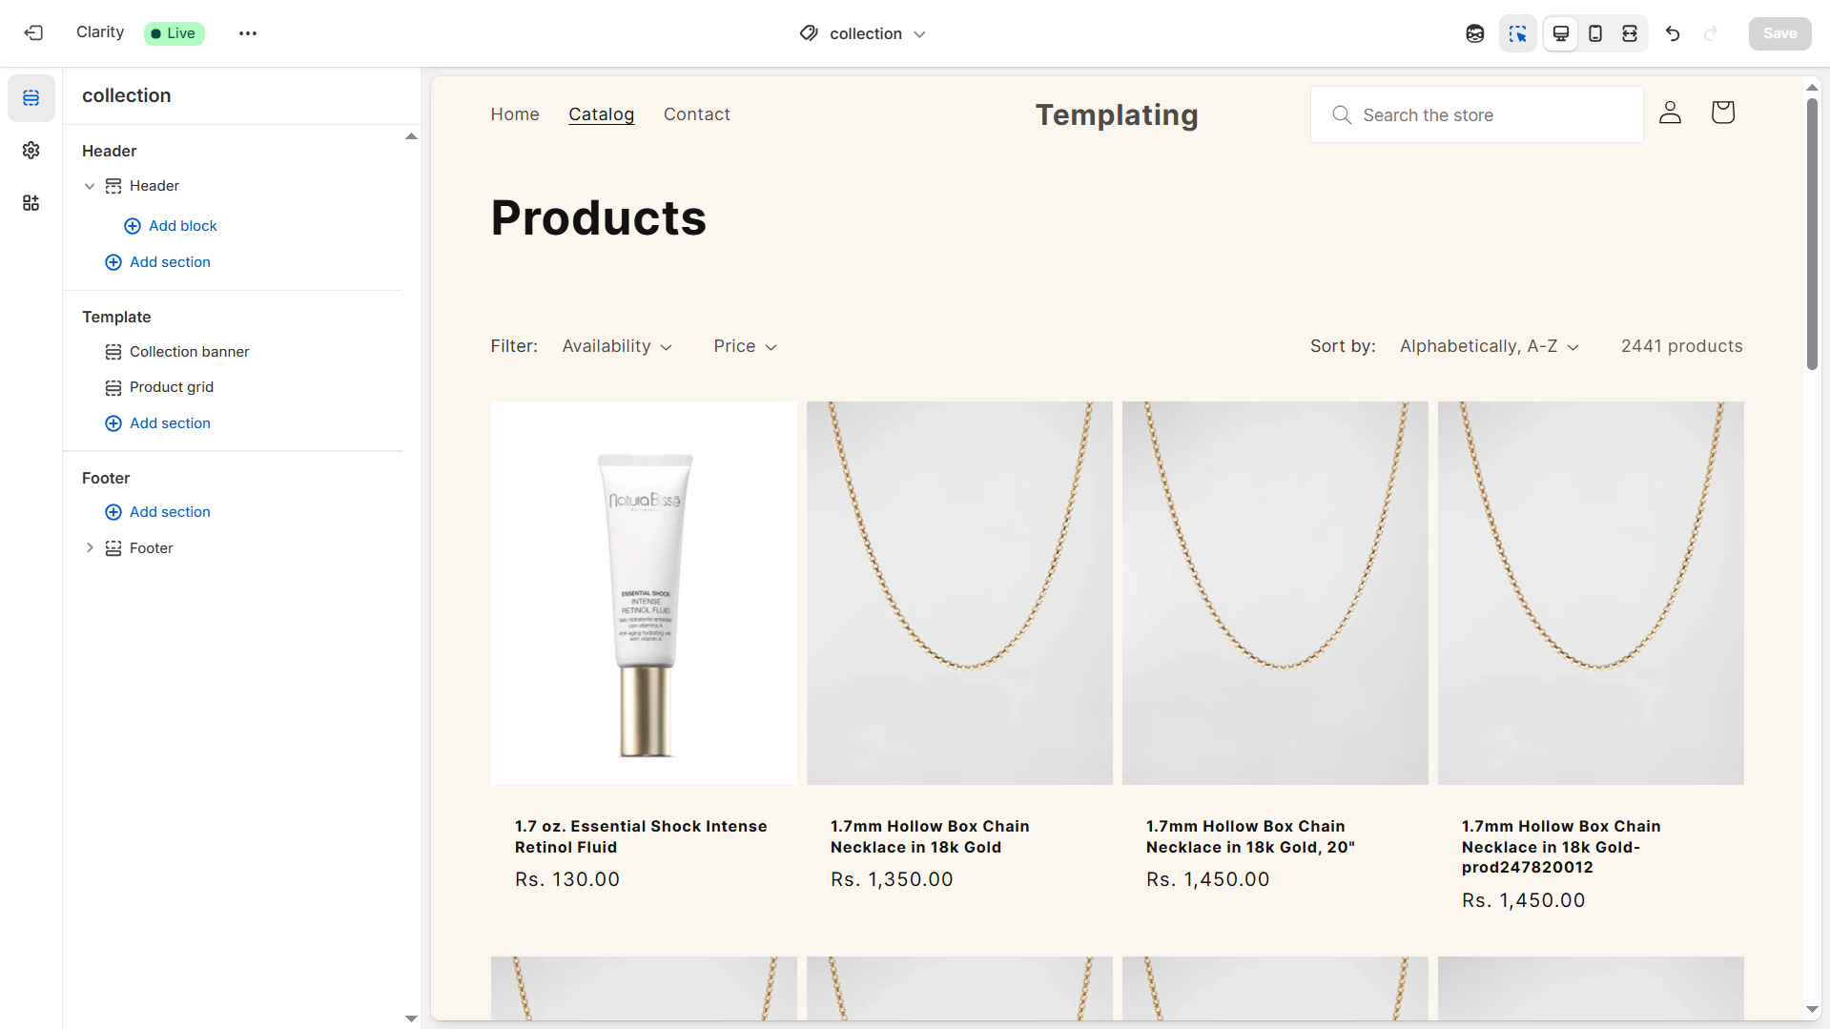This screenshot has height=1029, width=1830.
Task: Click the sidebar scroll down arrow
Action: click(x=411, y=1019)
